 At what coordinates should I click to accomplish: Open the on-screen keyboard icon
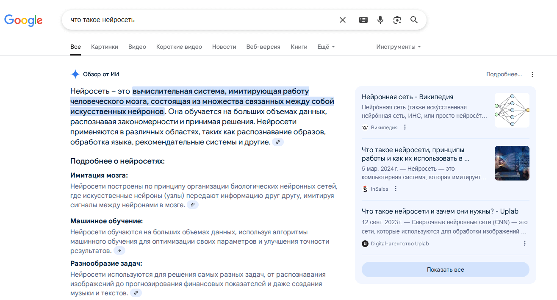coord(363,20)
